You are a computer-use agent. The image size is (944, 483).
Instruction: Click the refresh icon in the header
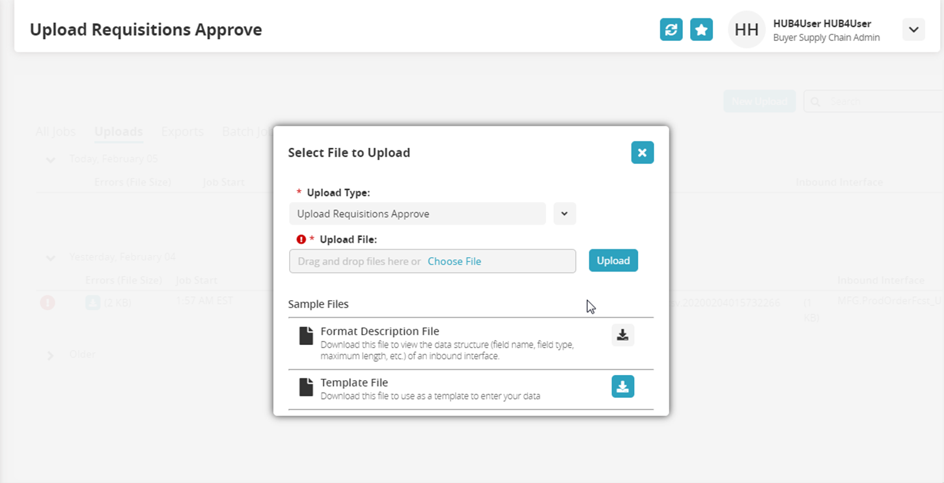coord(671,30)
